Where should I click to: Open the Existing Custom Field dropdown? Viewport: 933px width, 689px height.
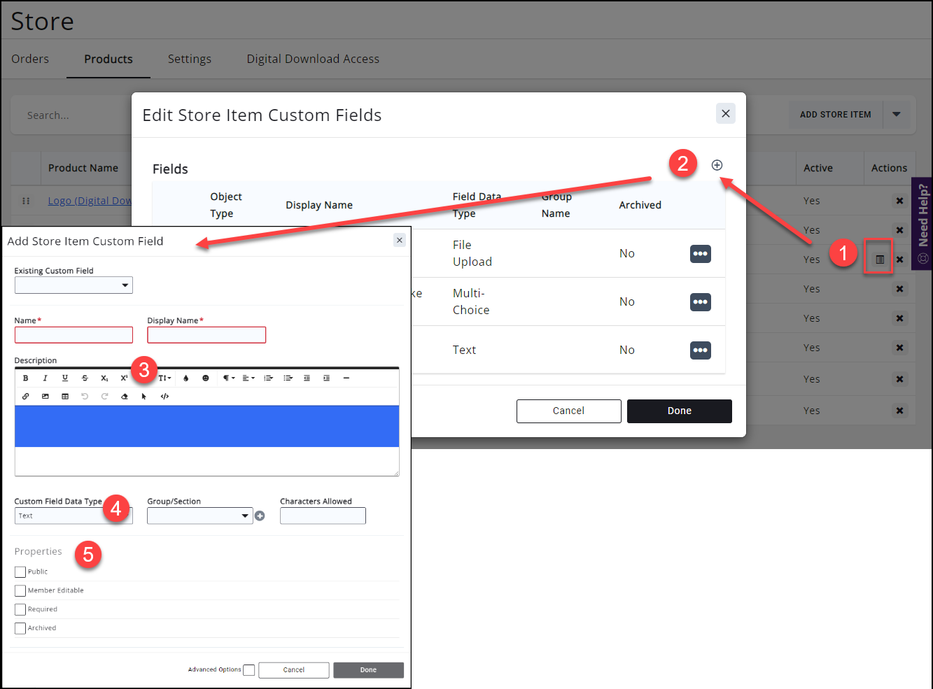tap(73, 285)
